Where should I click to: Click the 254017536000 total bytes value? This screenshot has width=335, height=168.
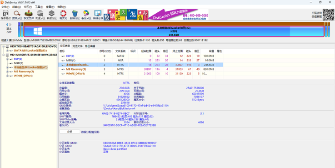pyautogui.click(x=195, y=88)
